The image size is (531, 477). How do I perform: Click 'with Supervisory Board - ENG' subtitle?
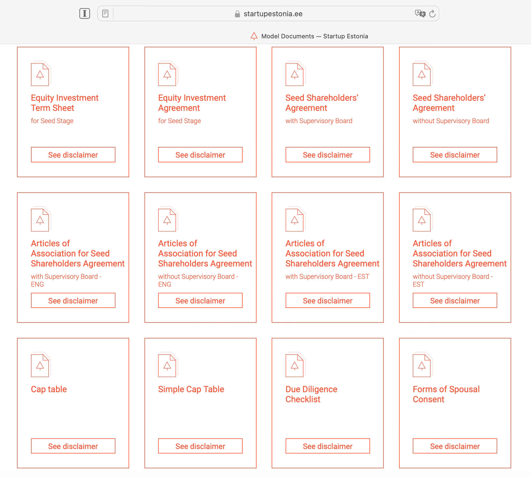66,280
